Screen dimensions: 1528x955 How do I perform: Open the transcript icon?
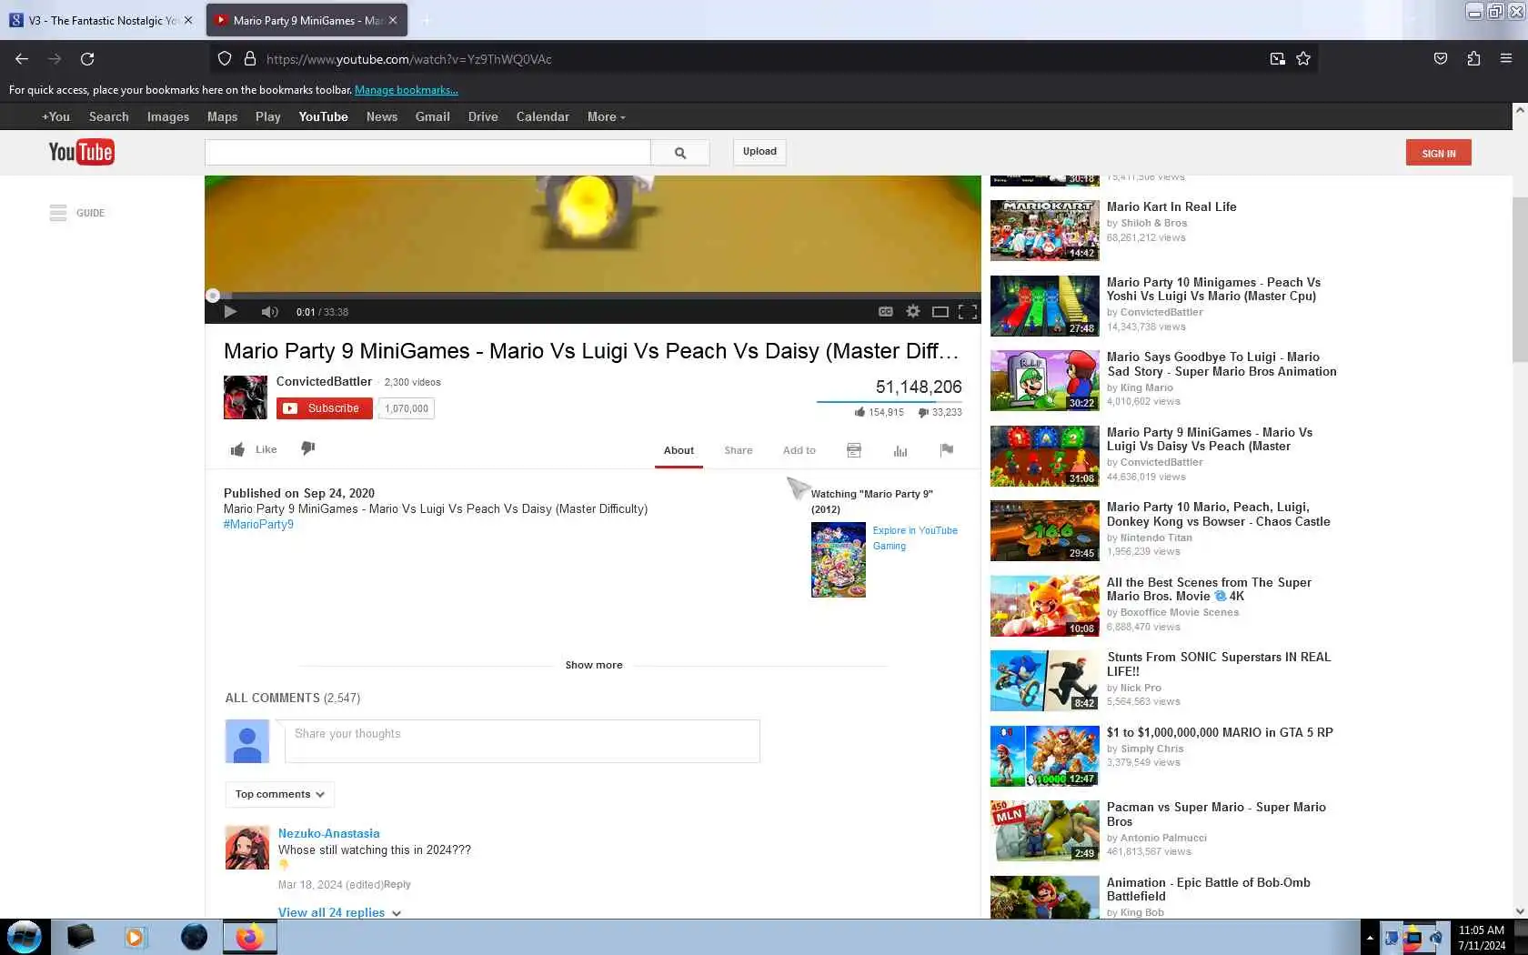[854, 450]
